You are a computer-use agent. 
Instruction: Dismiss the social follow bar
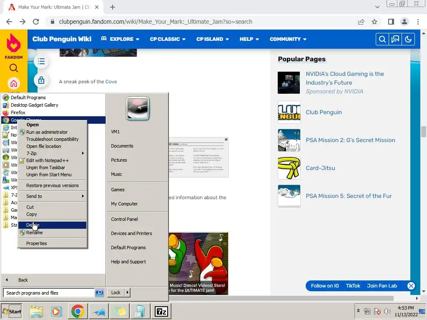pyautogui.click(x=411, y=286)
